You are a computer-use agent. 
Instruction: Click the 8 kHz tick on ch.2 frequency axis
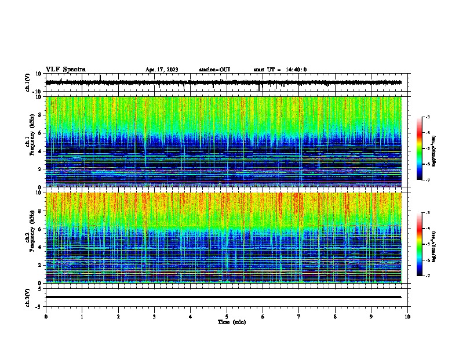[40, 211]
